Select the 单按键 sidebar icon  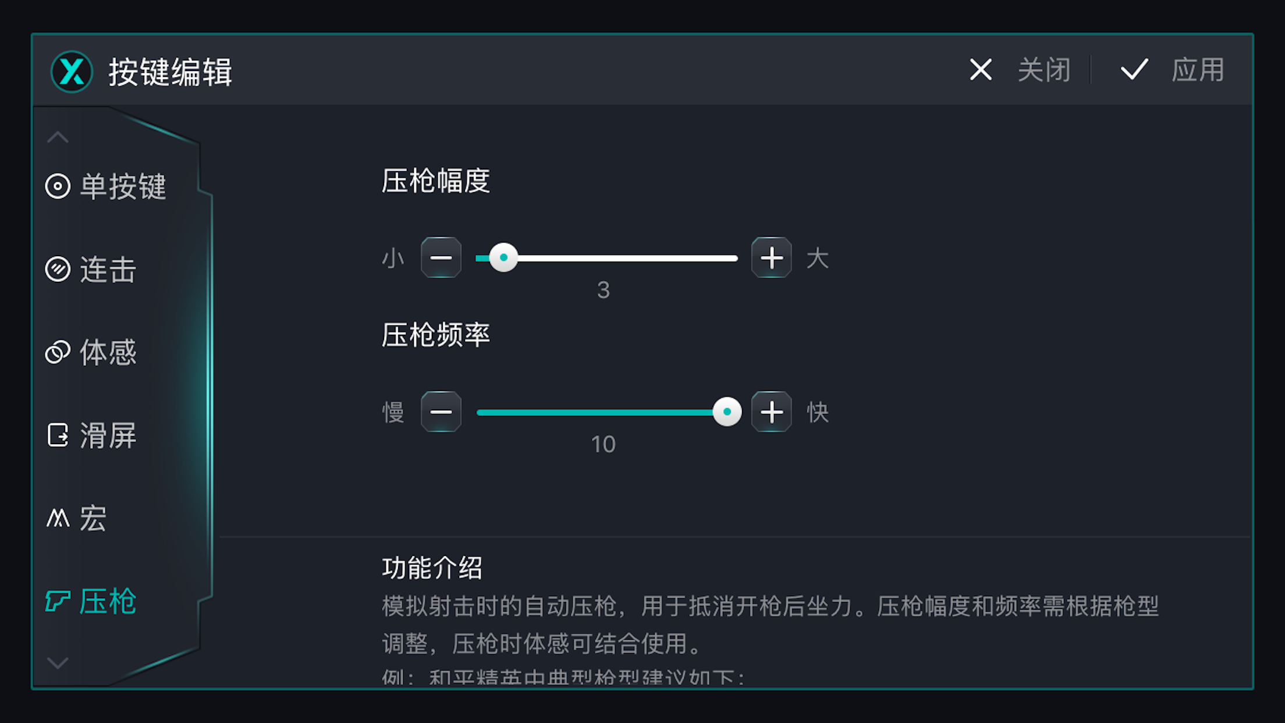click(x=58, y=186)
